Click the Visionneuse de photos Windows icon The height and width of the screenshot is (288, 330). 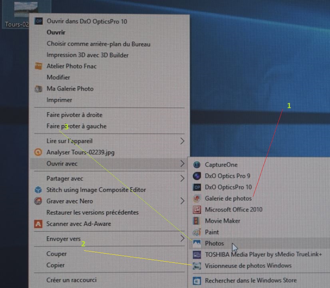tap(197, 266)
